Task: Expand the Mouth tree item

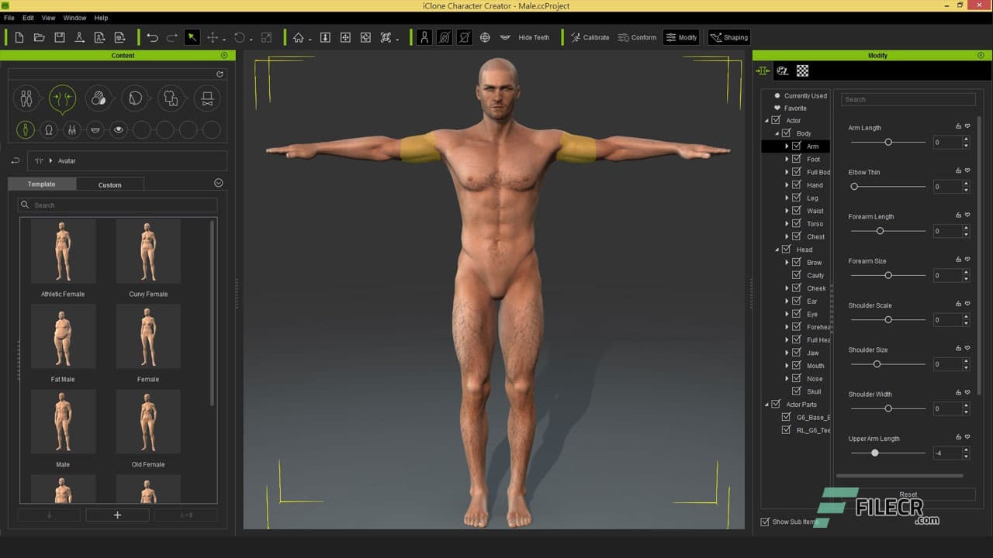Action: (787, 365)
